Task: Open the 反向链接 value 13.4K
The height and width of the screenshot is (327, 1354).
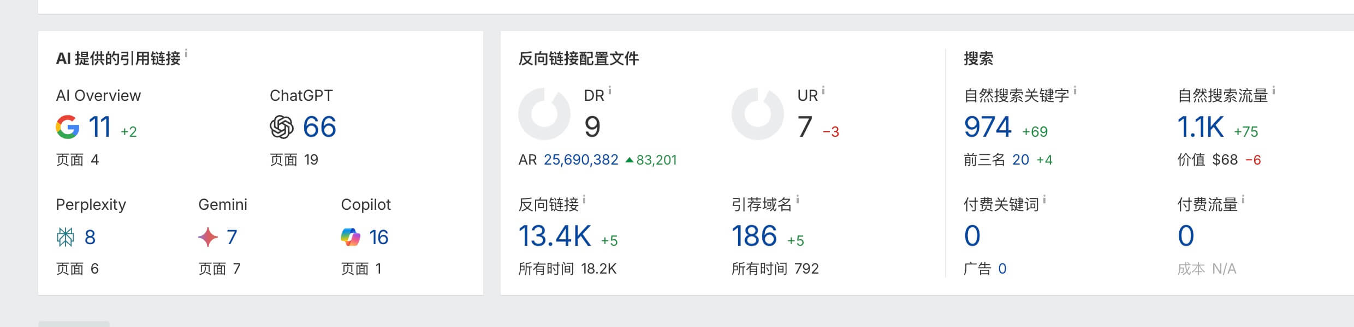Action: click(555, 236)
